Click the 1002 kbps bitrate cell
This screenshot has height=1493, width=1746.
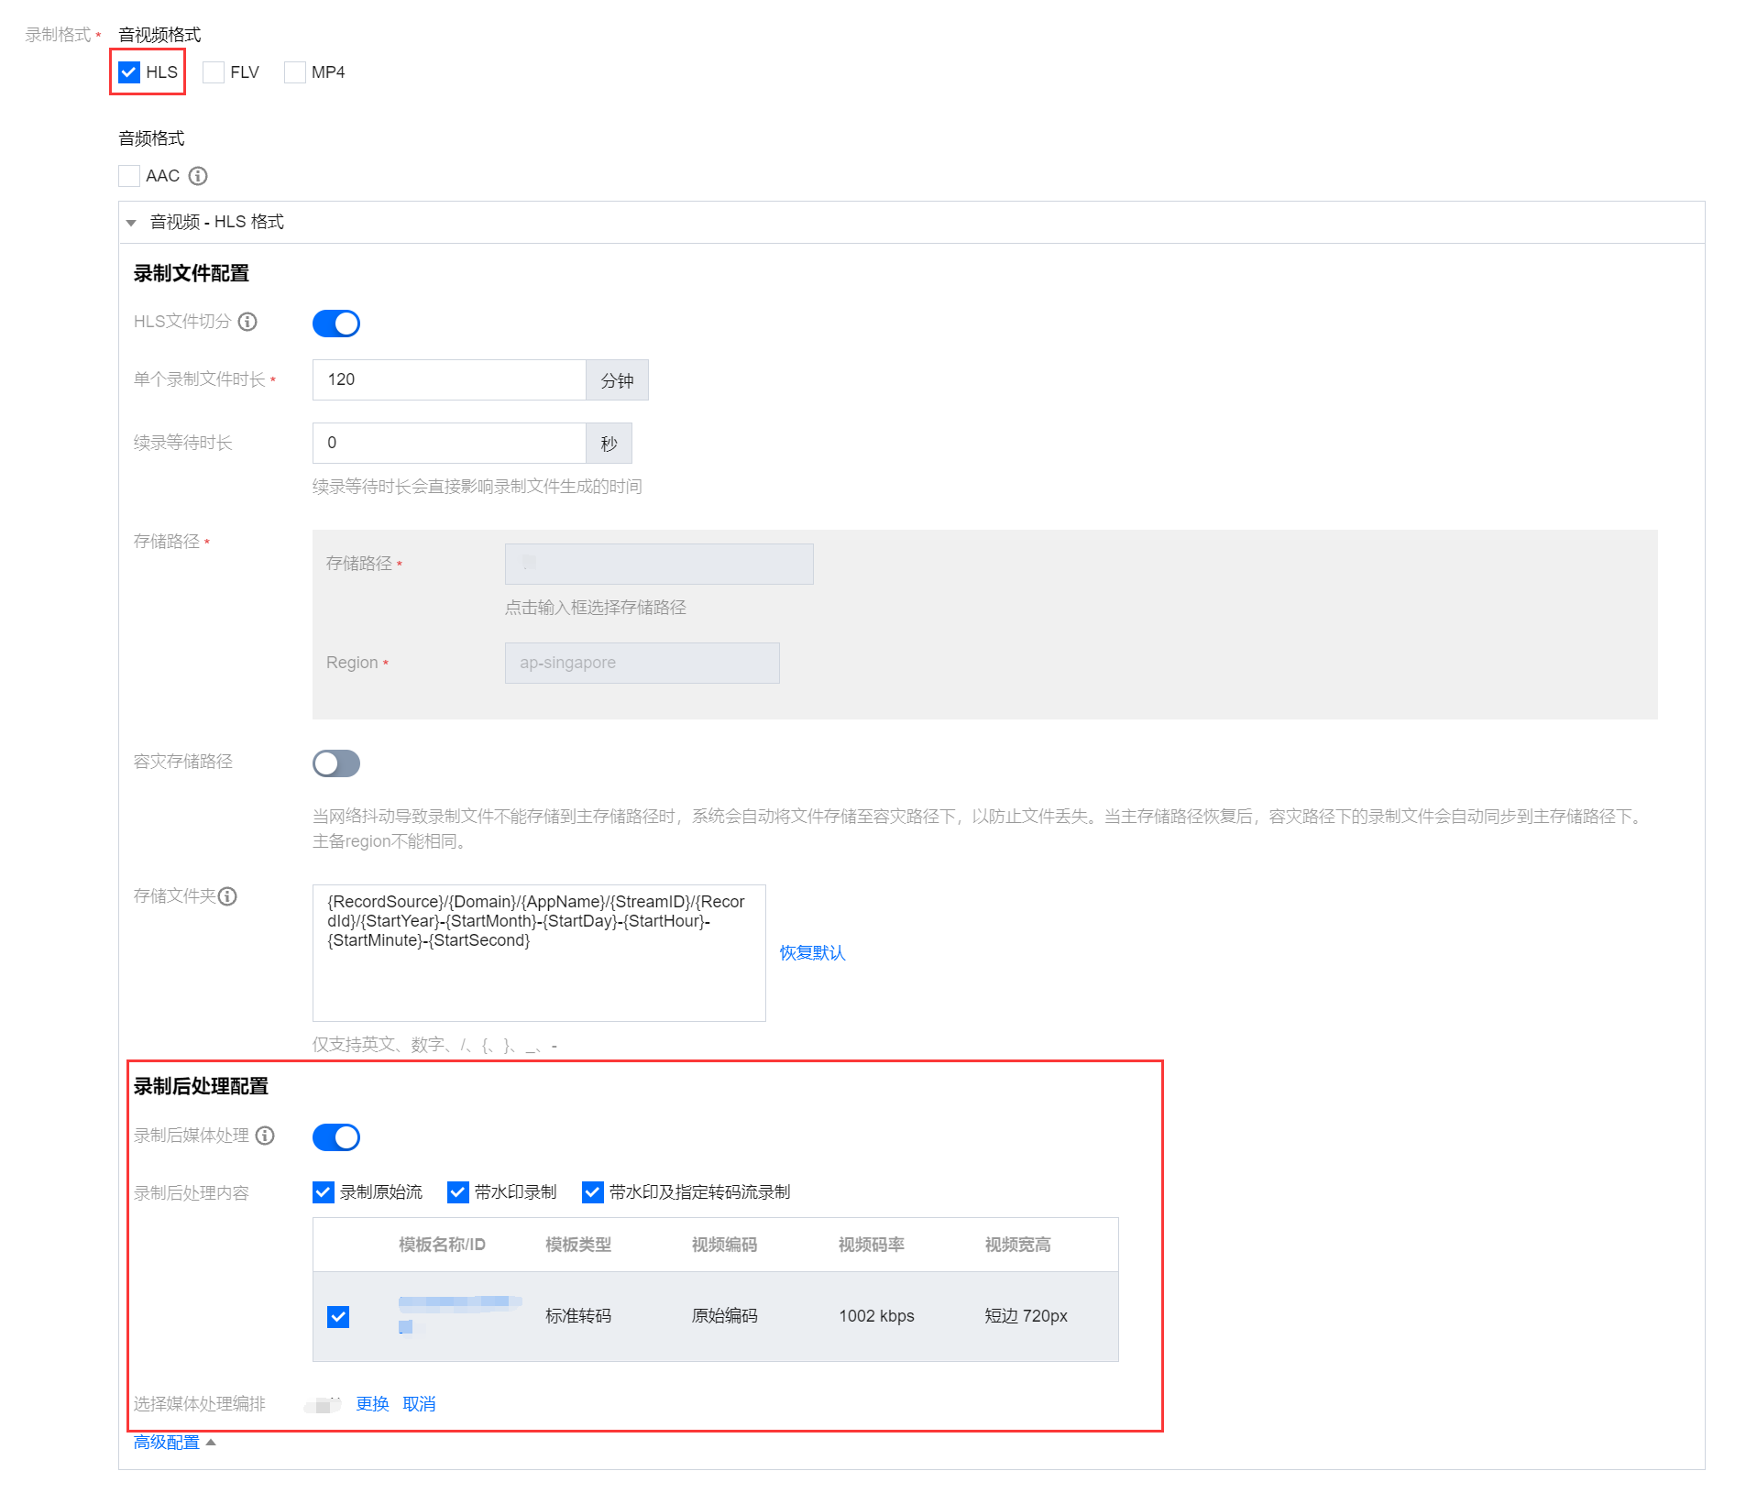(876, 1316)
